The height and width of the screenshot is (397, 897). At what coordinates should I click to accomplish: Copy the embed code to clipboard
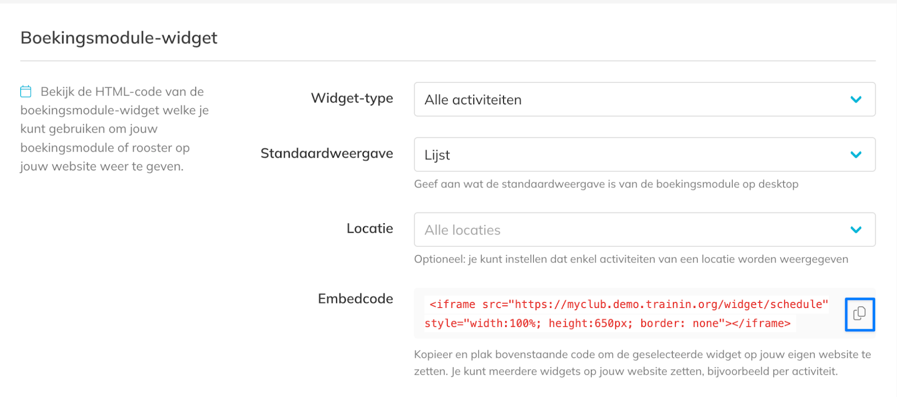pos(859,314)
